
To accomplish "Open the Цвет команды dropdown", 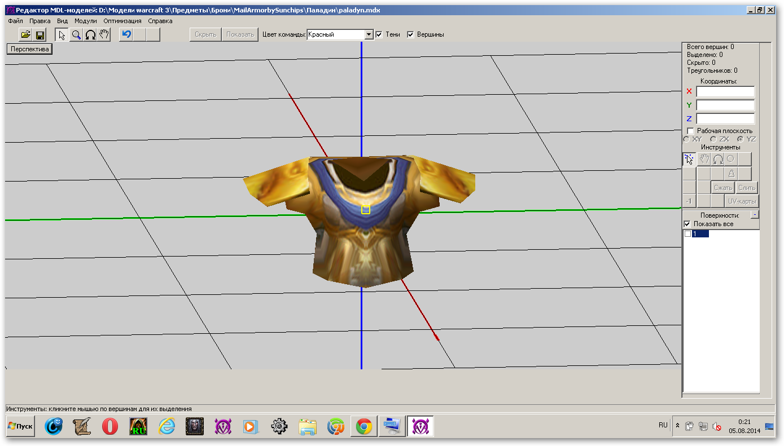I will click(369, 34).
